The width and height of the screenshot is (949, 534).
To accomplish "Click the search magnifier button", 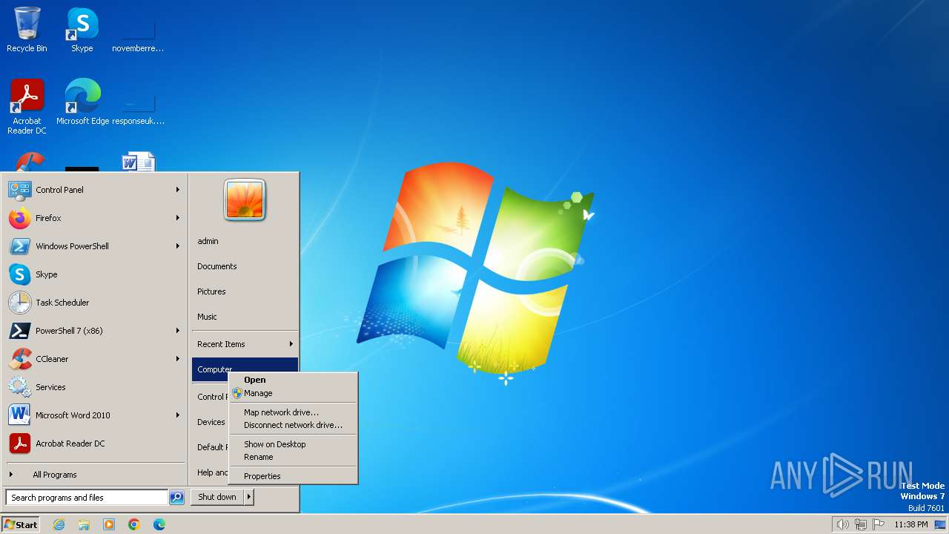I will pos(176,498).
